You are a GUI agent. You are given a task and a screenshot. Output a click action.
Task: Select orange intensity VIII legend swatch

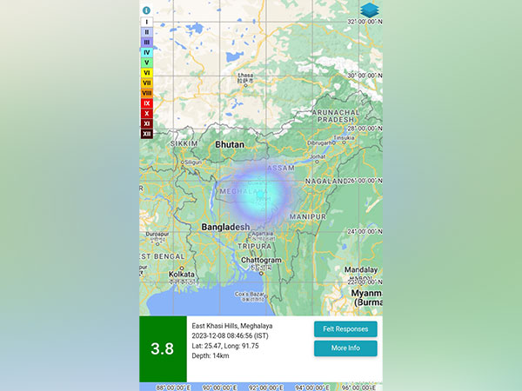click(146, 93)
